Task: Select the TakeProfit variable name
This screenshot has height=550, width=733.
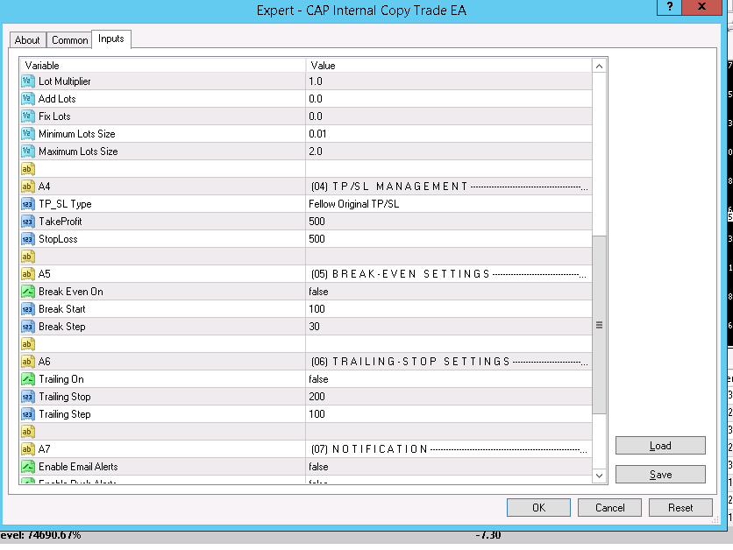Action: (60, 222)
